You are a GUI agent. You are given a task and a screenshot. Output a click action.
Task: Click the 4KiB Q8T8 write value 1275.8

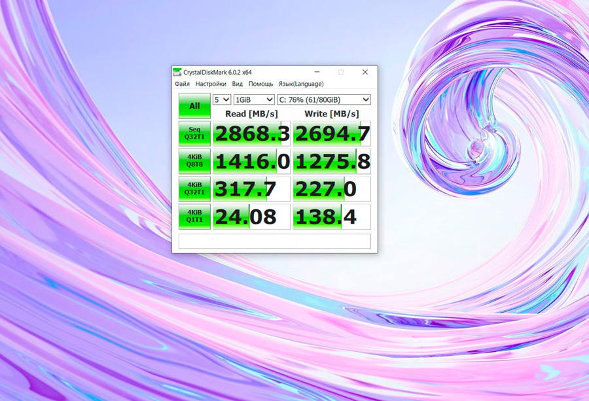point(332,161)
